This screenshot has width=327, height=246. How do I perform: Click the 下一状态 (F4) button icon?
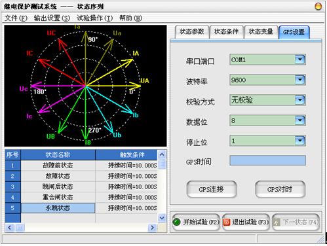coord(277,222)
